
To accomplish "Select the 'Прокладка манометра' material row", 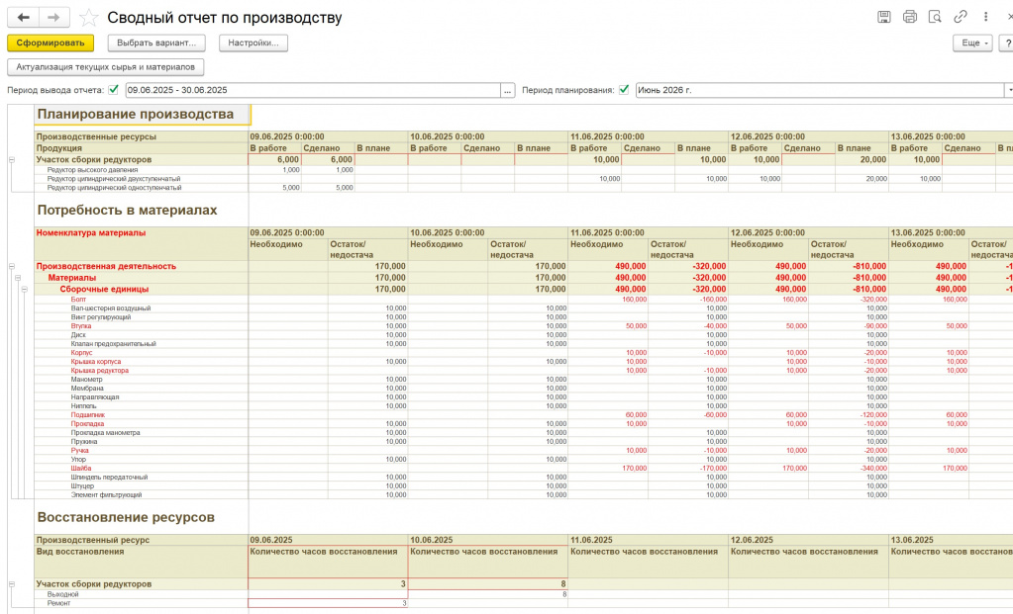I will pos(142,433).
